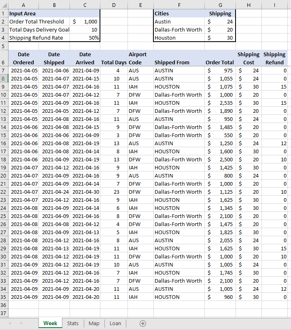
Task: Click 'Shipping Refund Rate' label cell
Action: pyautogui.click(x=39, y=38)
